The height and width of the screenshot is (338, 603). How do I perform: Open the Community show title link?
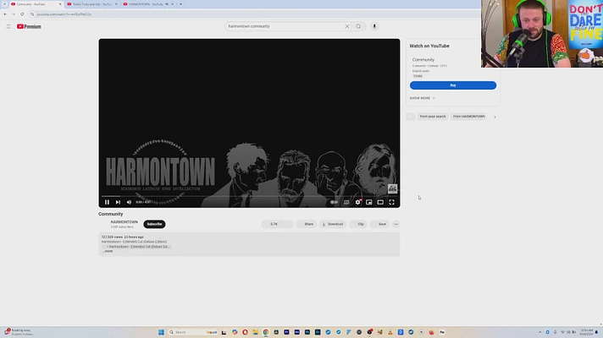tap(423, 60)
